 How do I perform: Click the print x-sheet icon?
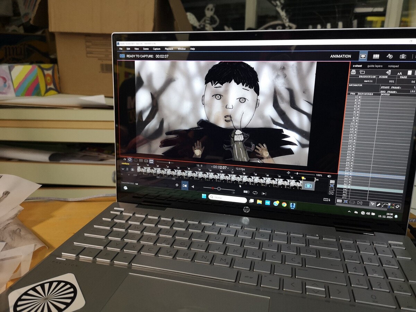pos(353,72)
